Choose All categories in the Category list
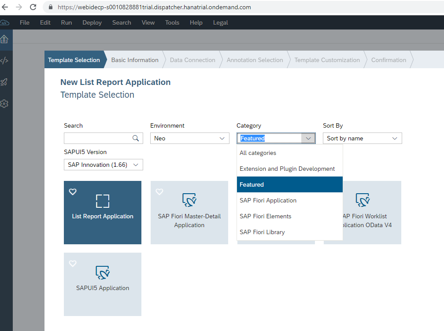 [x=258, y=153]
